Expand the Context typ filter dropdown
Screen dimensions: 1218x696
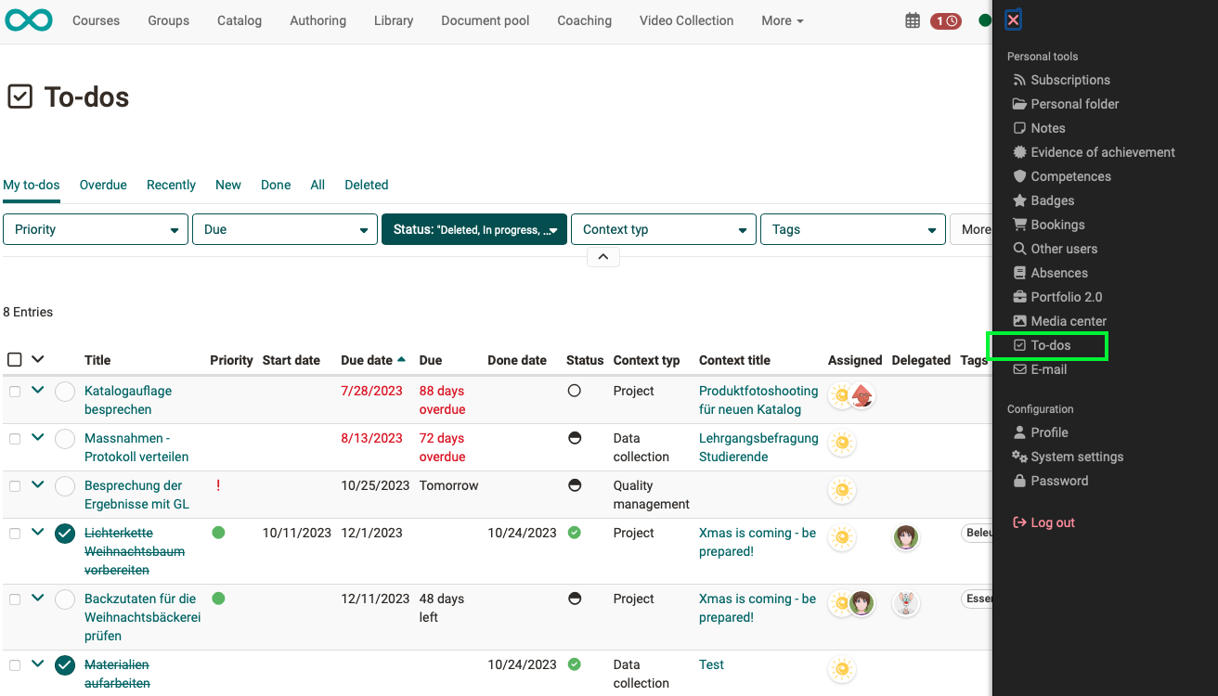[663, 229]
